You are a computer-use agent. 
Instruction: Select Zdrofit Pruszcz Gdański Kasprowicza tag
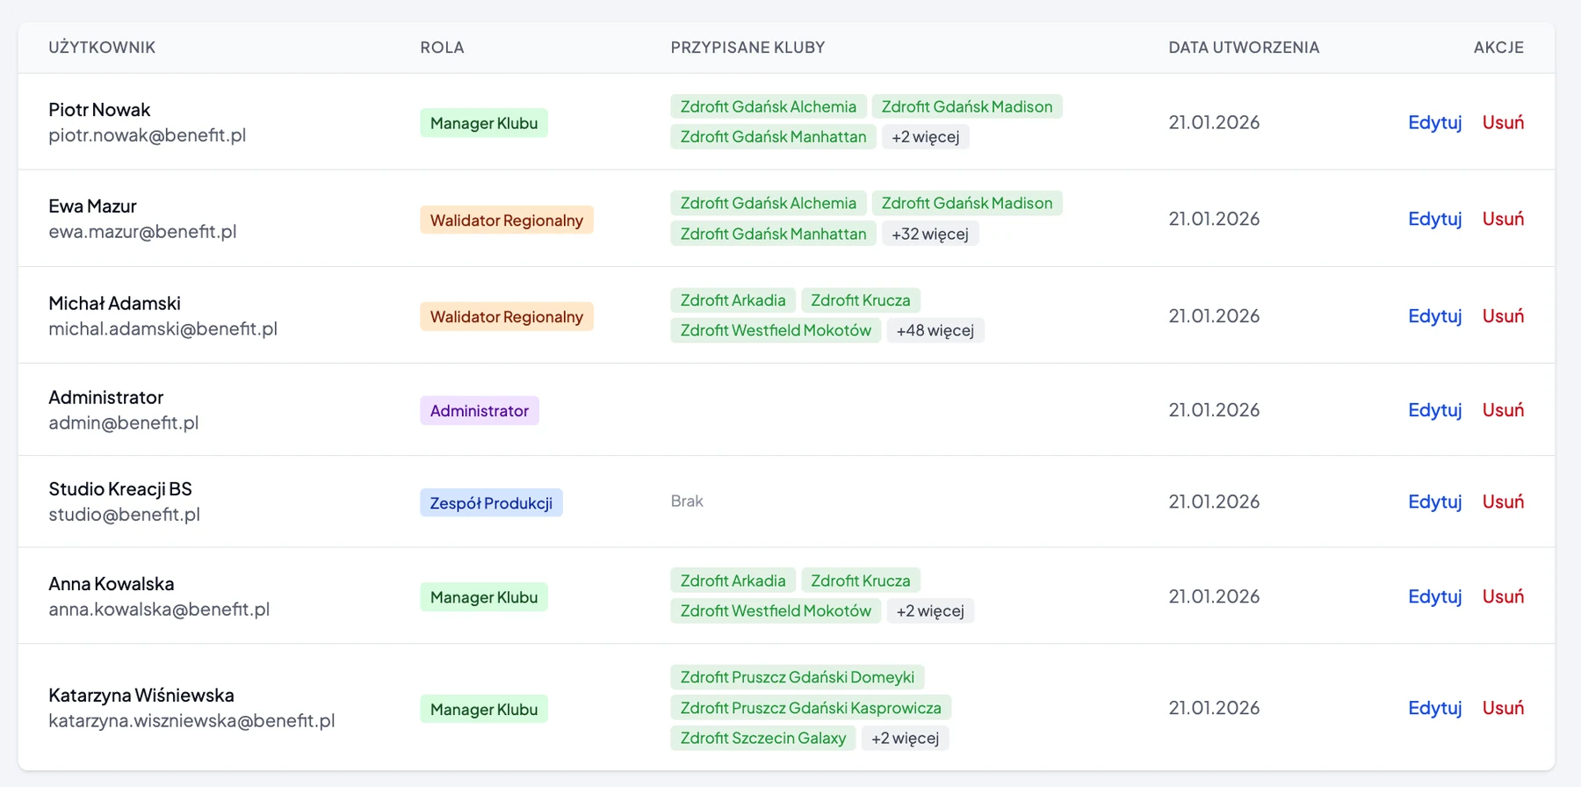tap(811, 708)
